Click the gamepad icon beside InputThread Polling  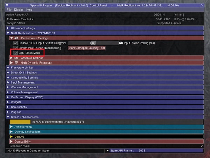tap(121, 43)
